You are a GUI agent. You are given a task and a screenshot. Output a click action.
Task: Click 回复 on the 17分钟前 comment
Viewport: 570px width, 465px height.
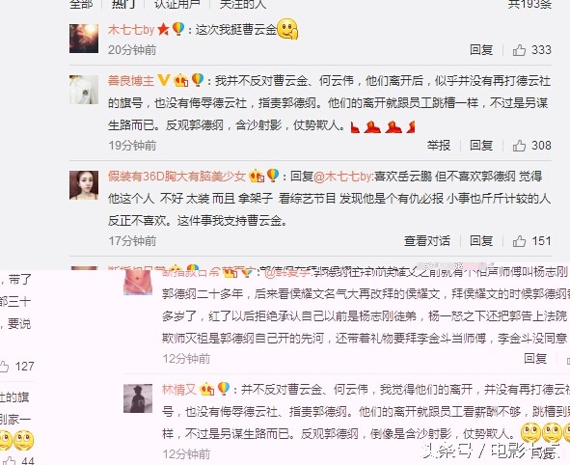coord(481,240)
